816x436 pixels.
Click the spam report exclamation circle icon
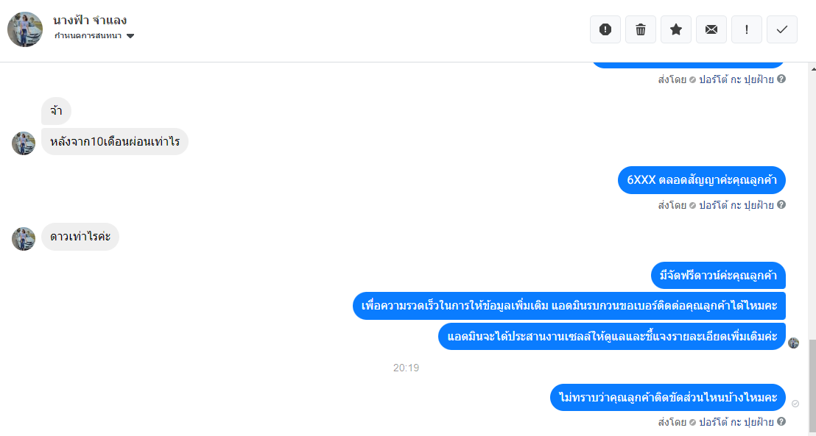click(605, 29)
